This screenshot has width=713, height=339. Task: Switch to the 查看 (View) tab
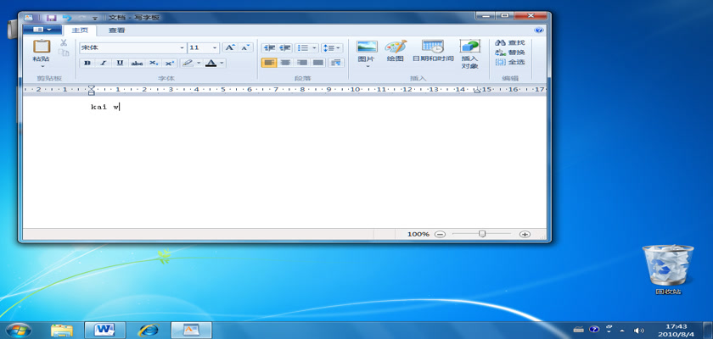116,31
